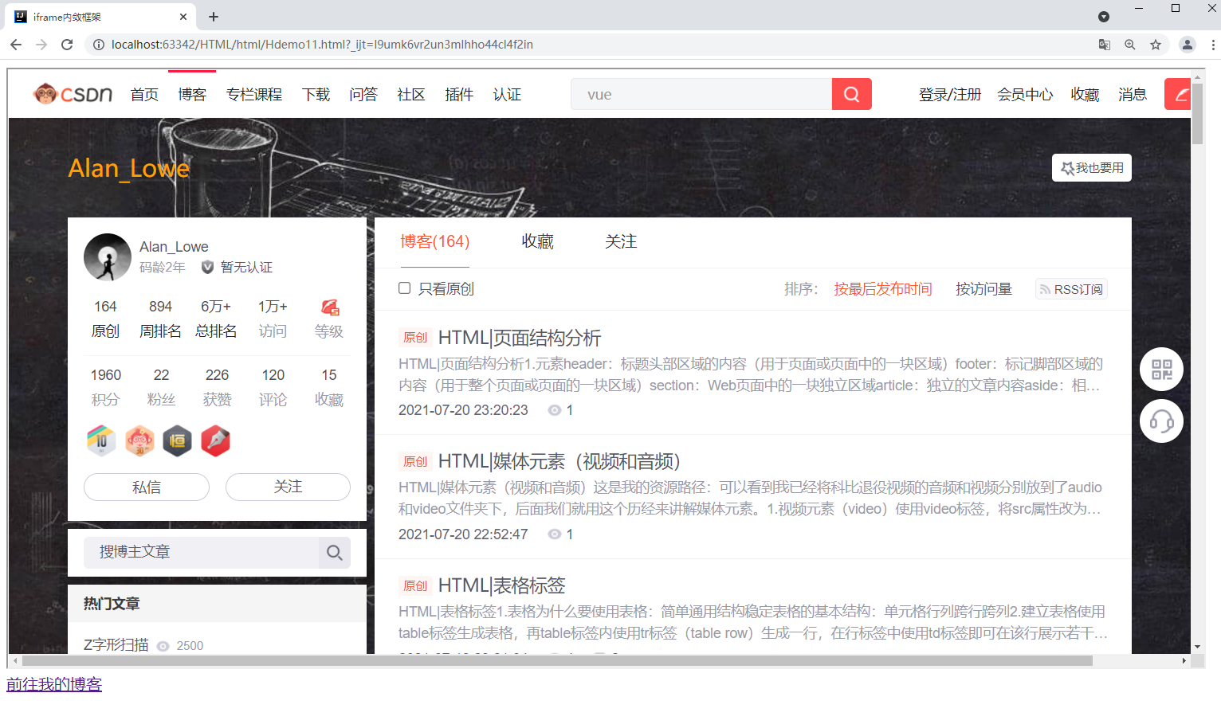Click 消息 in the top navigation
Screen dimensions: 1221x728
click(x=1133, y=95)
